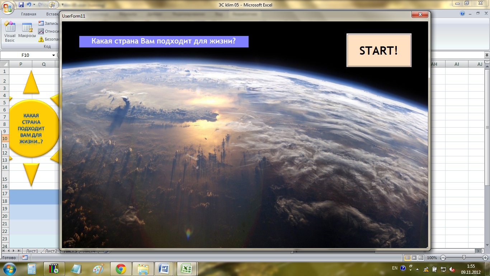Click the network warning tray icon
Image resolution: width=490 pixels, height=276 pixels.
[426, 269]
